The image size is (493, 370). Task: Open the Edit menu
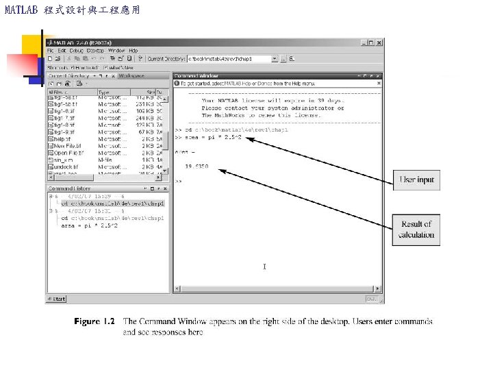tap(62, 50)
